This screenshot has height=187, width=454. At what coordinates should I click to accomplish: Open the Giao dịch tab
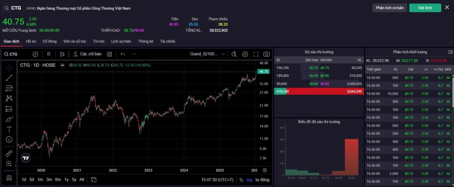tap(11, 41)
